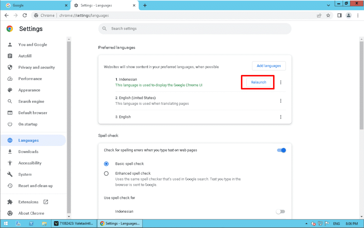This screenshot has height=228, width=364.
Task: Click the Chrome logo beside Settings title
Action: (x=10, y=29)
